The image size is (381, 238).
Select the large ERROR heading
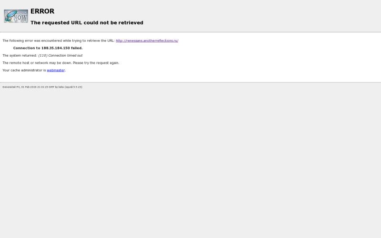coord(42,11)
